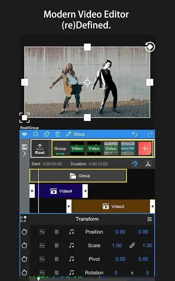Click the Rotation wiggle/chevrons icon
Screen dimensions: 175x281
[57, 272]
